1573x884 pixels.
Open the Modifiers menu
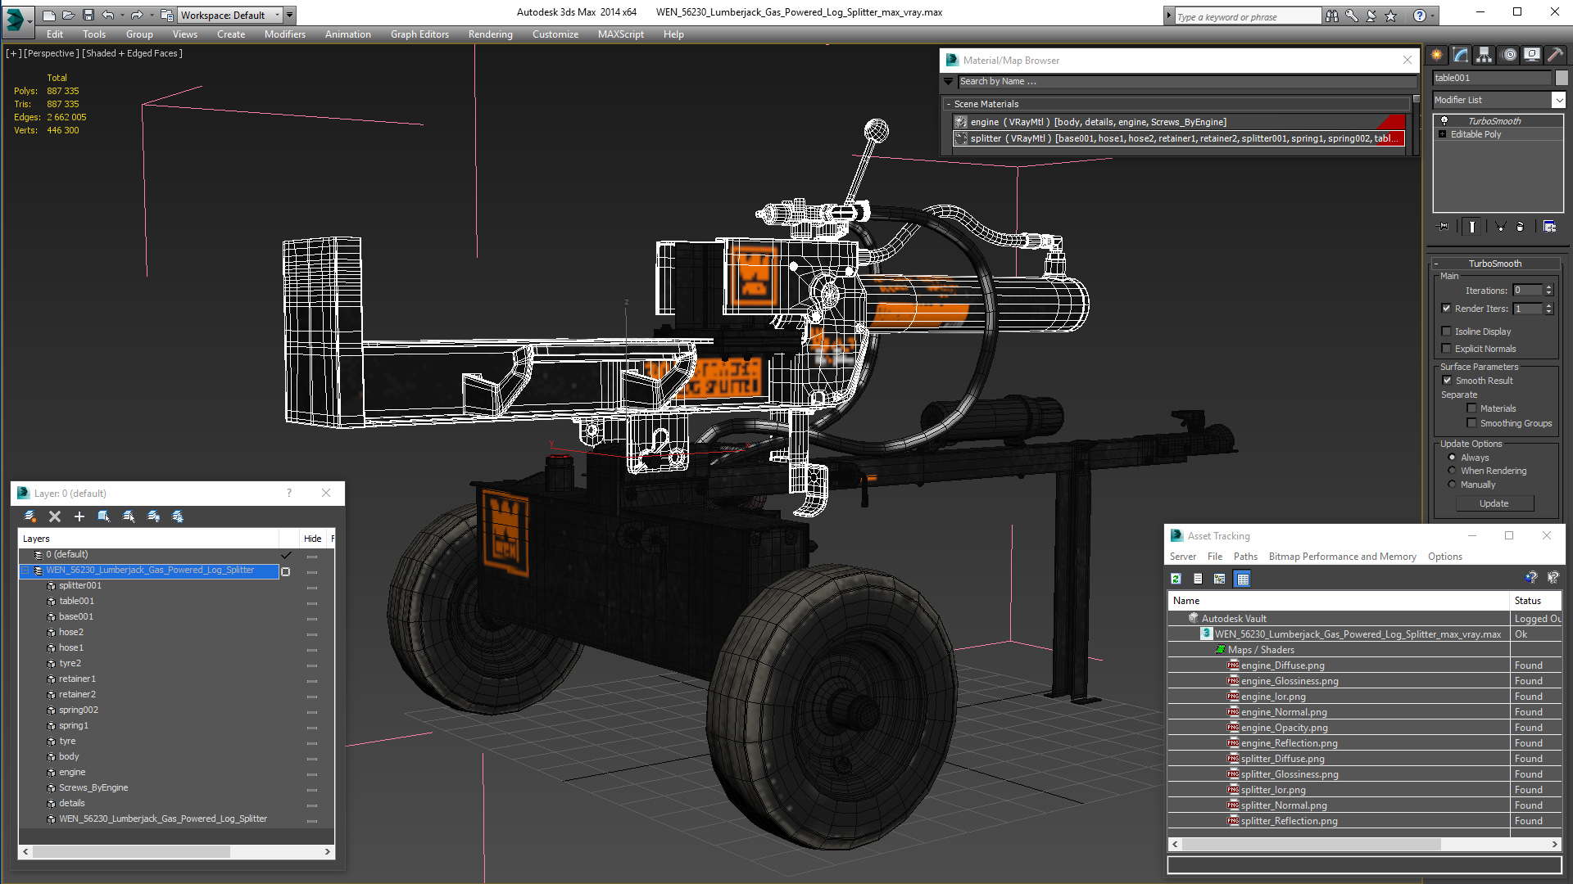click(284, 34)
